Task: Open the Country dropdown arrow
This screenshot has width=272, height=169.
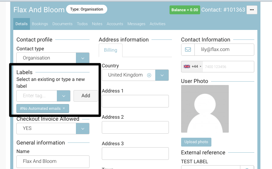Action: point(162,75)
